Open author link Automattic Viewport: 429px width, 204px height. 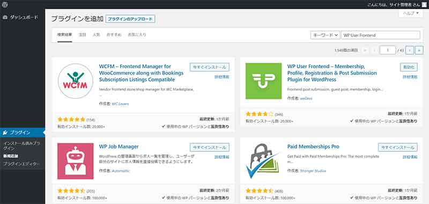[121, 171]
